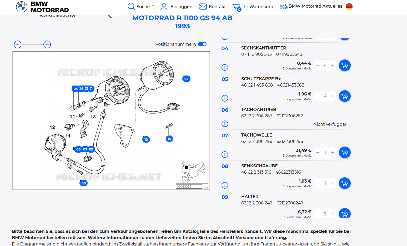The width and height of the screenshot is (407, 246).
Task: Select position 06 marker on diagram
Action: point(78,149)
